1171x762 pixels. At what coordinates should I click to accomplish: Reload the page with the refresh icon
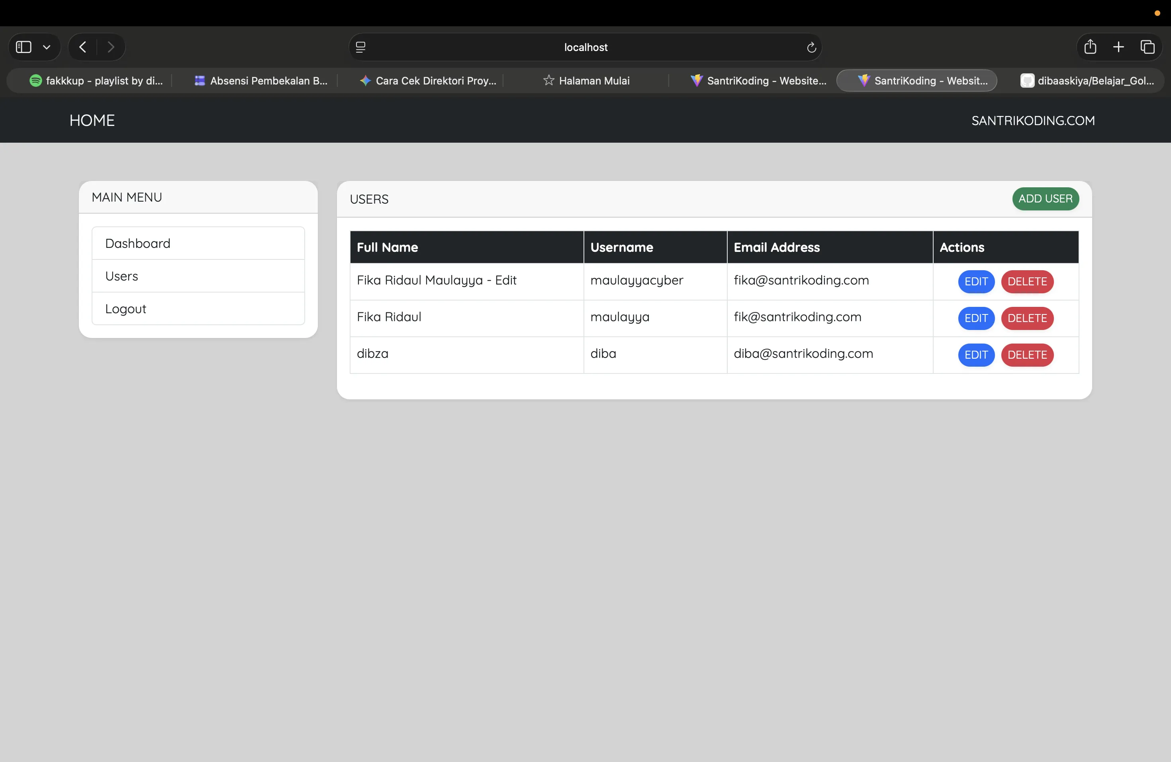point(811,47)
